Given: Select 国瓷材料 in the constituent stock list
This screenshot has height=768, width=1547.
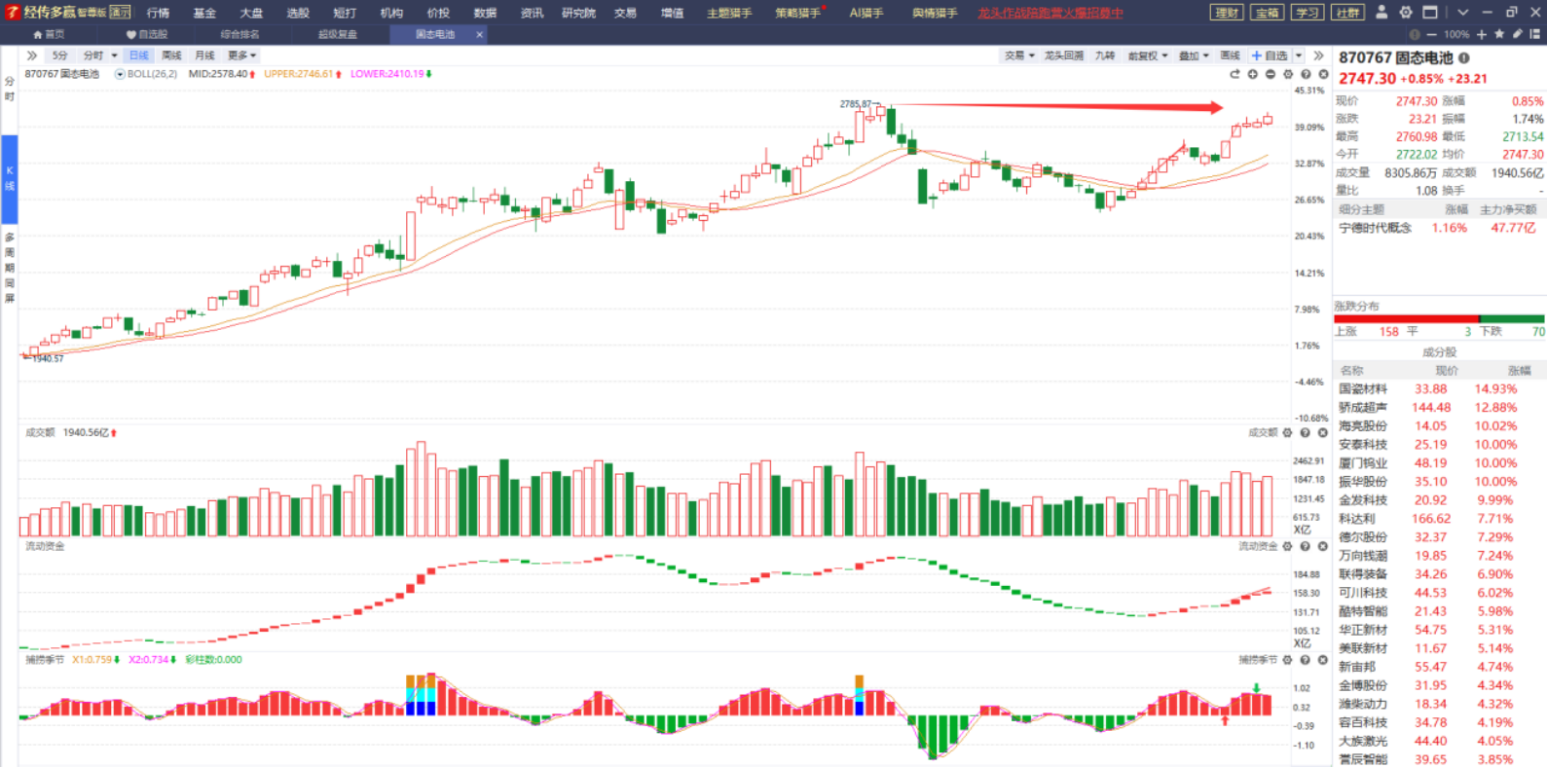Looking at the screenshot, I should point(1363,389).
